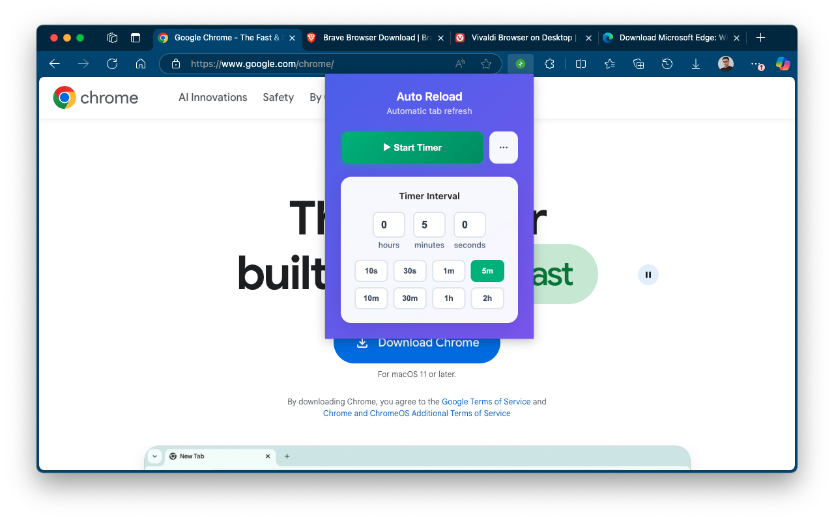Select the 1m interval preset
This screenshot has width=834, height=521.
[449, 271]
